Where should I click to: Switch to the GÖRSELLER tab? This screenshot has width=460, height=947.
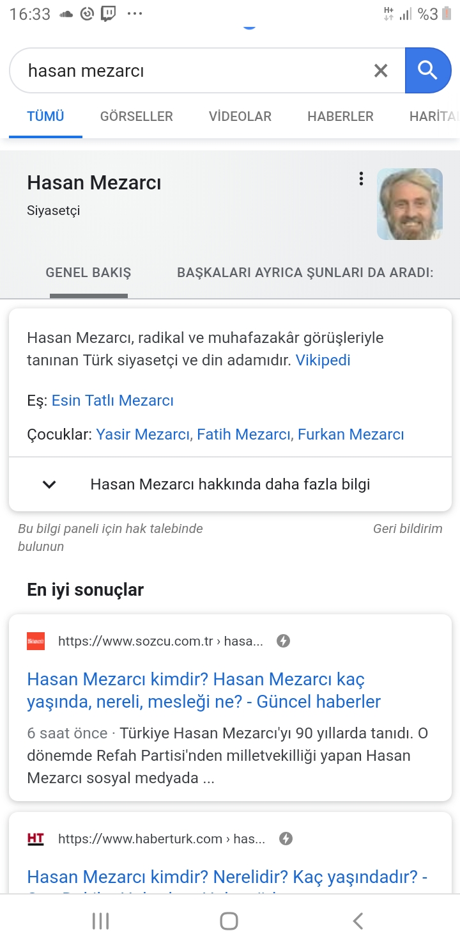pyautogui.click(x=136, y=116)
